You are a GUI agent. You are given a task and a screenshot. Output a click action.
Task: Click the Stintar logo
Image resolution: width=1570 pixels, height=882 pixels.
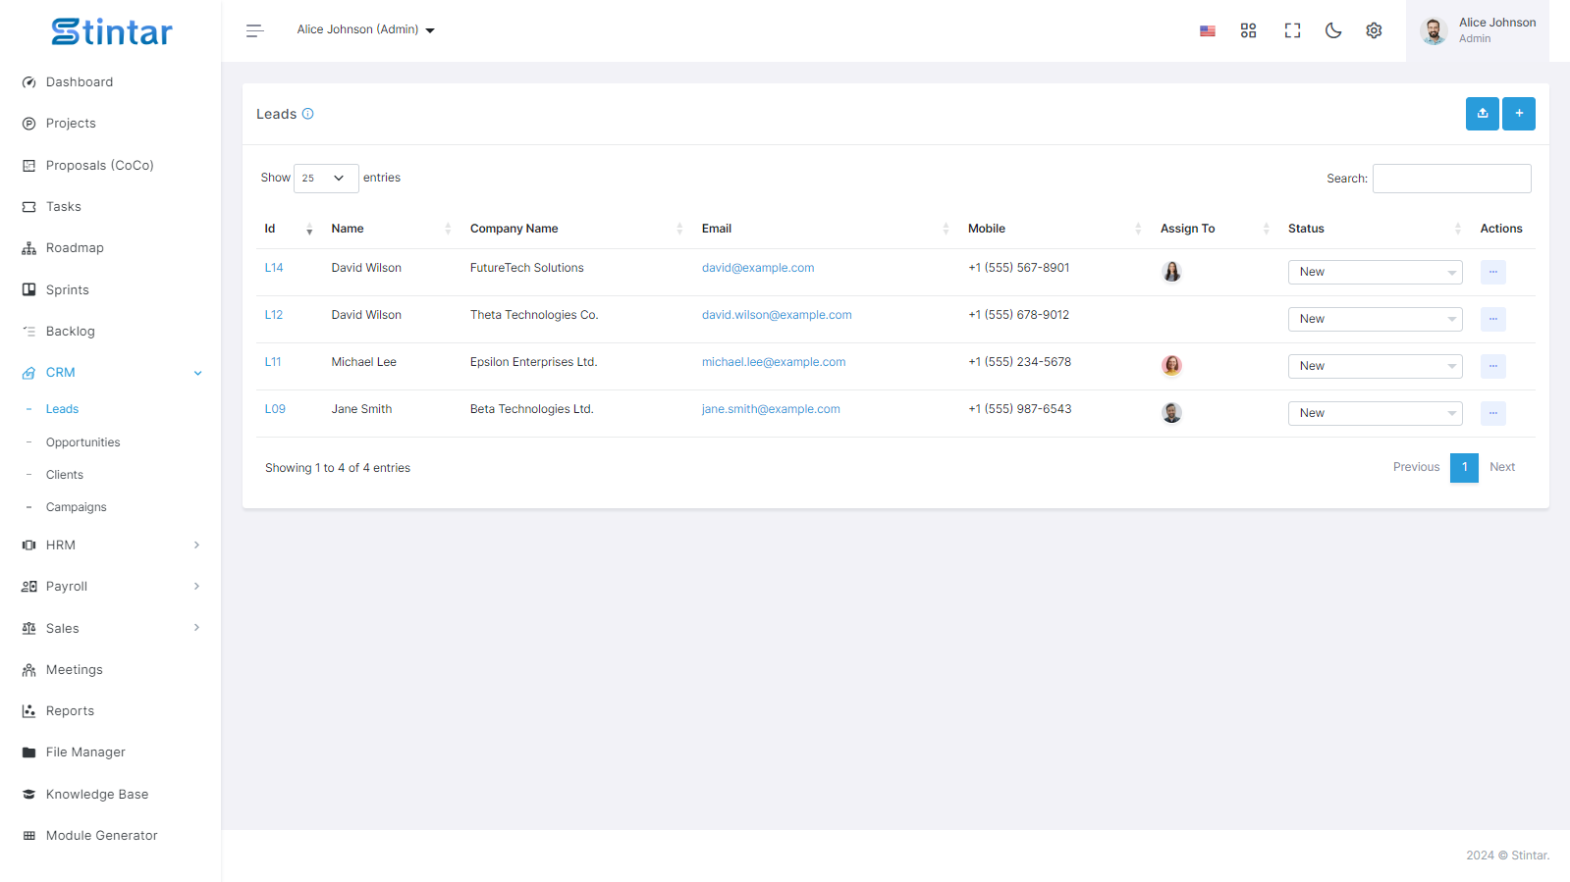pyautogui.click(x=112, y=32)
